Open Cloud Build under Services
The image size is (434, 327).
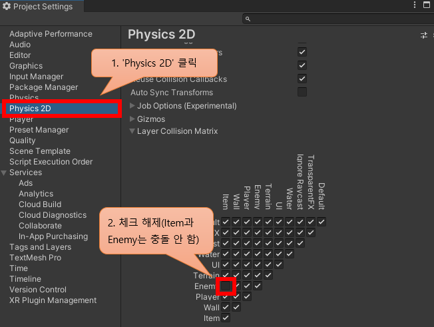40,204
